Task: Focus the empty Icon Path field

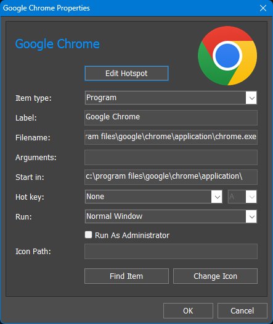Action: 171,251
